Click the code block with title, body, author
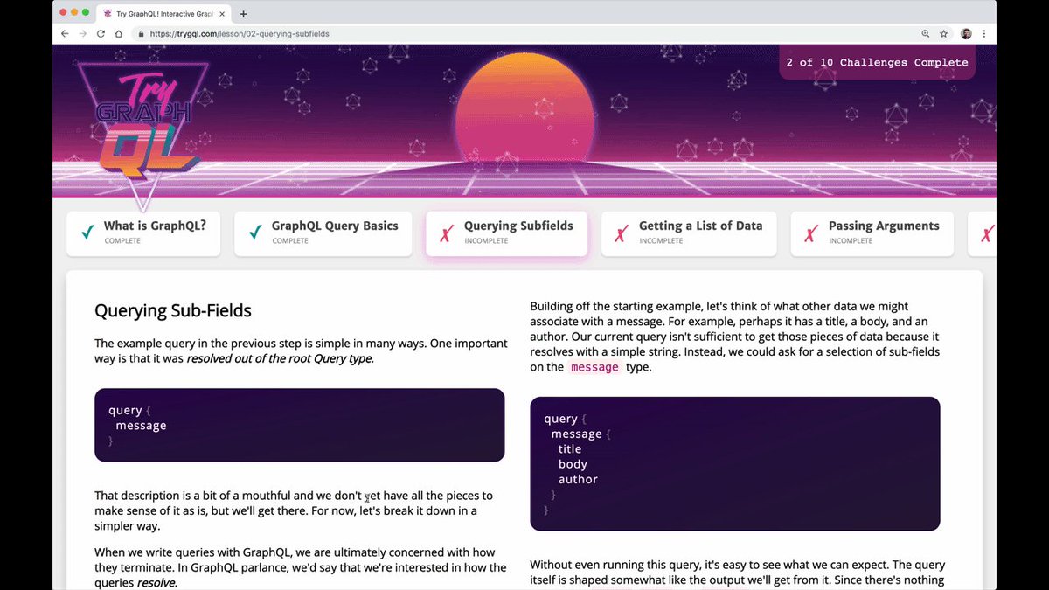 (x=735, y=464)
